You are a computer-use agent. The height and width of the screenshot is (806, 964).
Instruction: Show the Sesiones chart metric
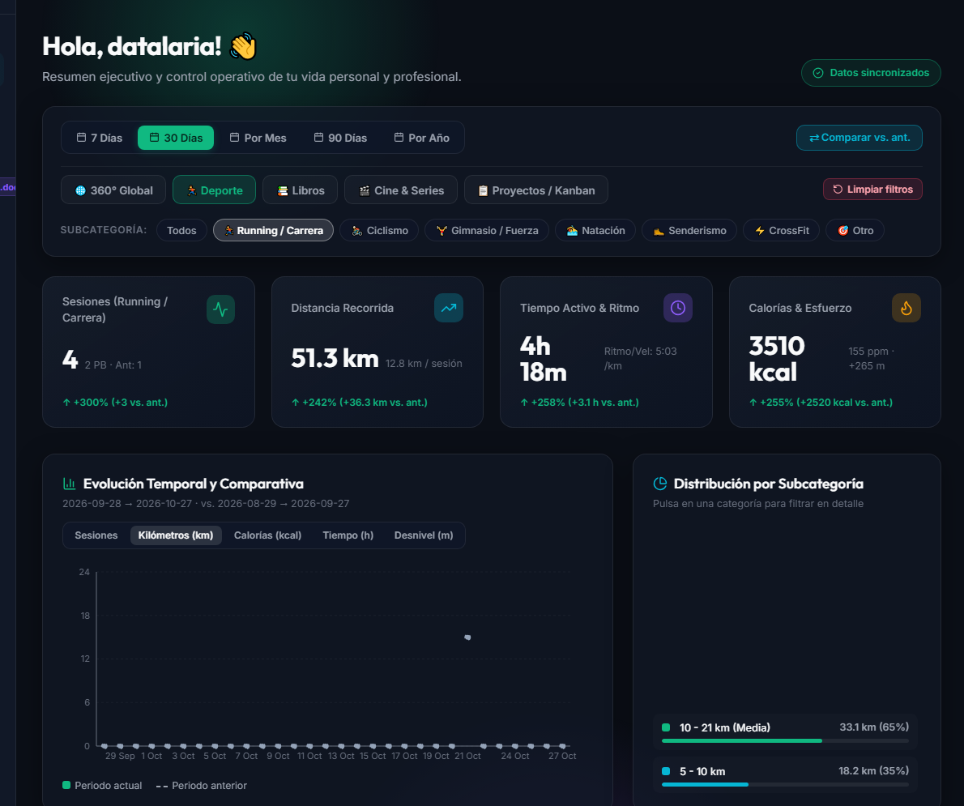(x=96, y=535)
